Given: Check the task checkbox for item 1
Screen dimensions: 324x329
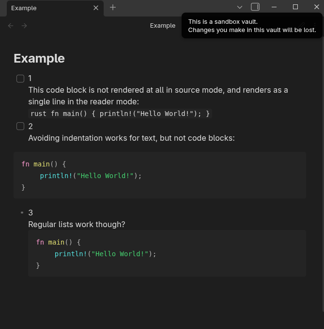Looking at the screenshot, I should (20, 79).
